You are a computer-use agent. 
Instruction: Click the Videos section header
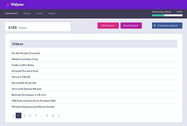pos(94,44)
